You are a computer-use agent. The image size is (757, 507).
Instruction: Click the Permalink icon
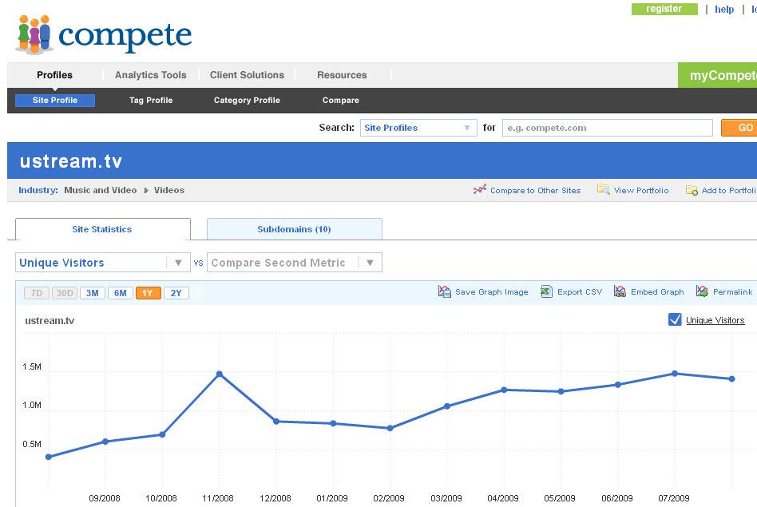(702, 292)
